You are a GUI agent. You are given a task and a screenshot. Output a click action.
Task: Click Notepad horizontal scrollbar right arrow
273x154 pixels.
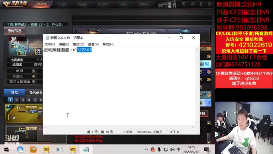point(193,127)
